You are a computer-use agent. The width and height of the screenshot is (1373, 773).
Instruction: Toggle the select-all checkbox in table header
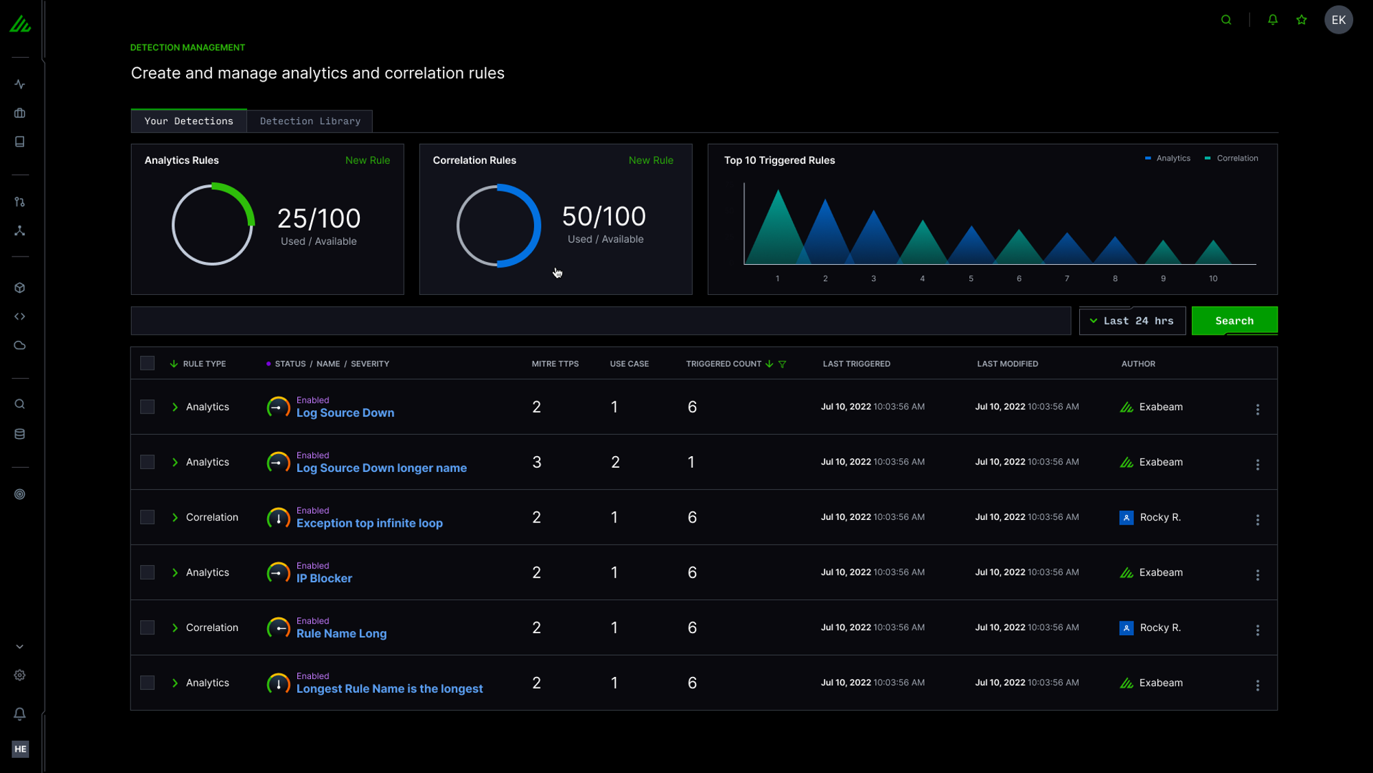pyautogui.click(x=147, y=363)
